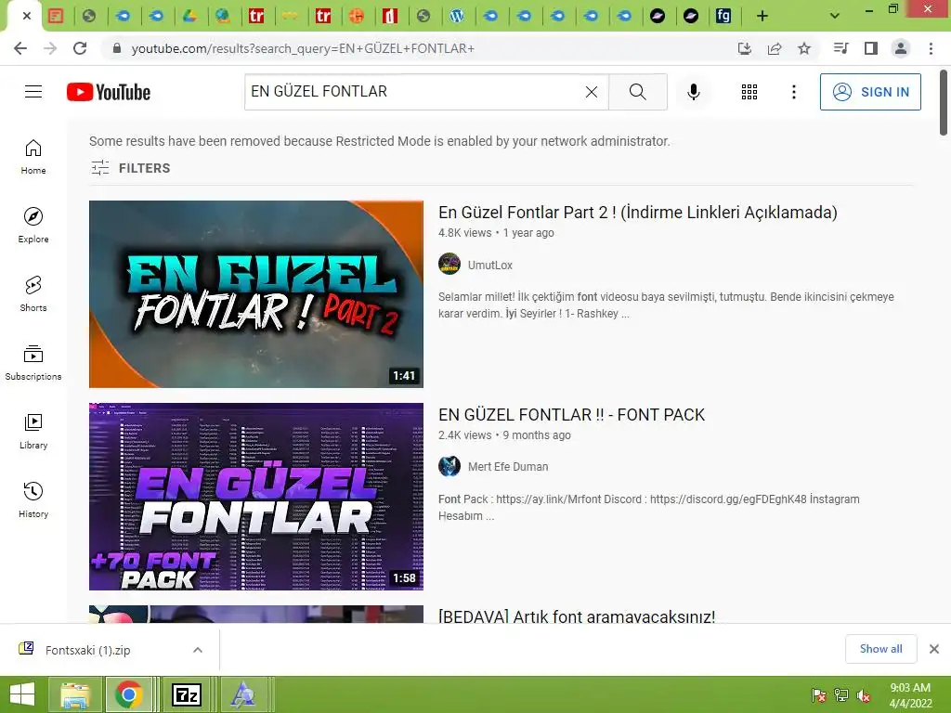Open the [BEDAVA] Artık font aramayacaksınız video

pos(577,616)
